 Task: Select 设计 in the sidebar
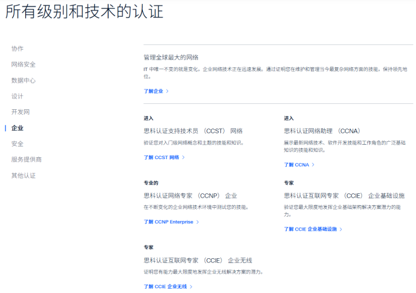tap(17, 96)
